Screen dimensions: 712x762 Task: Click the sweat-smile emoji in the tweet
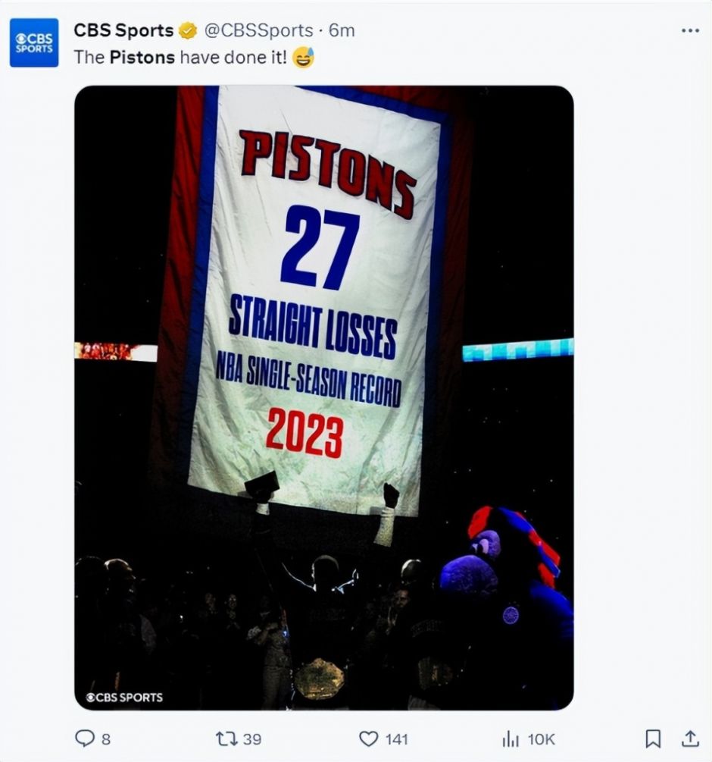point(304,57)
